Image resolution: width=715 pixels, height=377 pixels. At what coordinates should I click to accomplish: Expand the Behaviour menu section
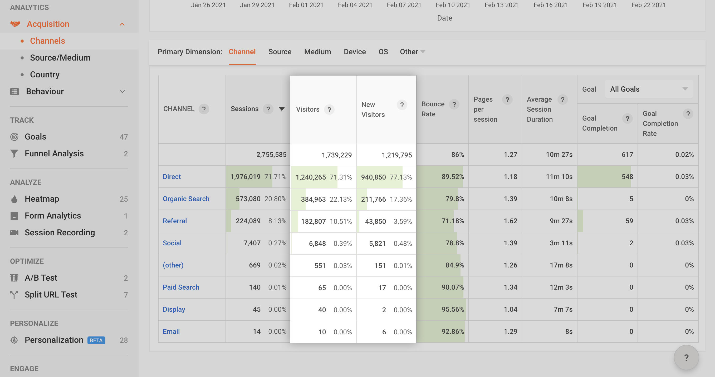click(x=122, y=92)
